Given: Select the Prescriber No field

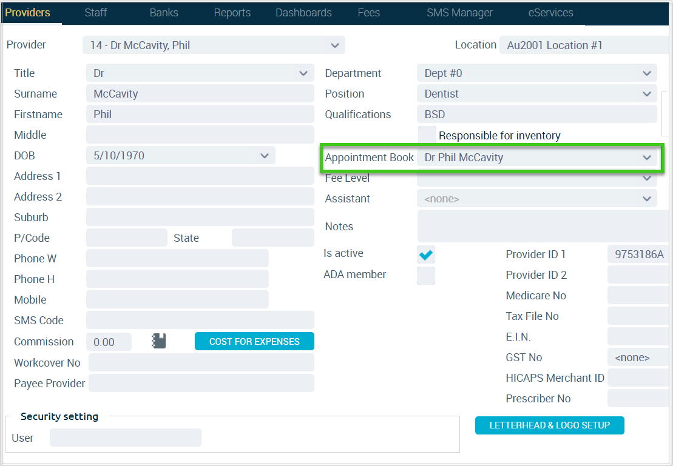Looking at the screenshot, I should point(638,398).
